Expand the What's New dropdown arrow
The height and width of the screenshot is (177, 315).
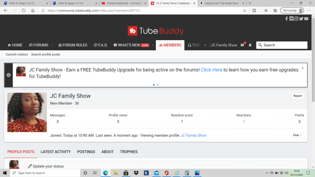click(152, 45)
